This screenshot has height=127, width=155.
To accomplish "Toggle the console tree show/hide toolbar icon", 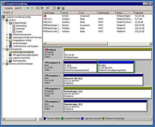I will tap(42, 8).
